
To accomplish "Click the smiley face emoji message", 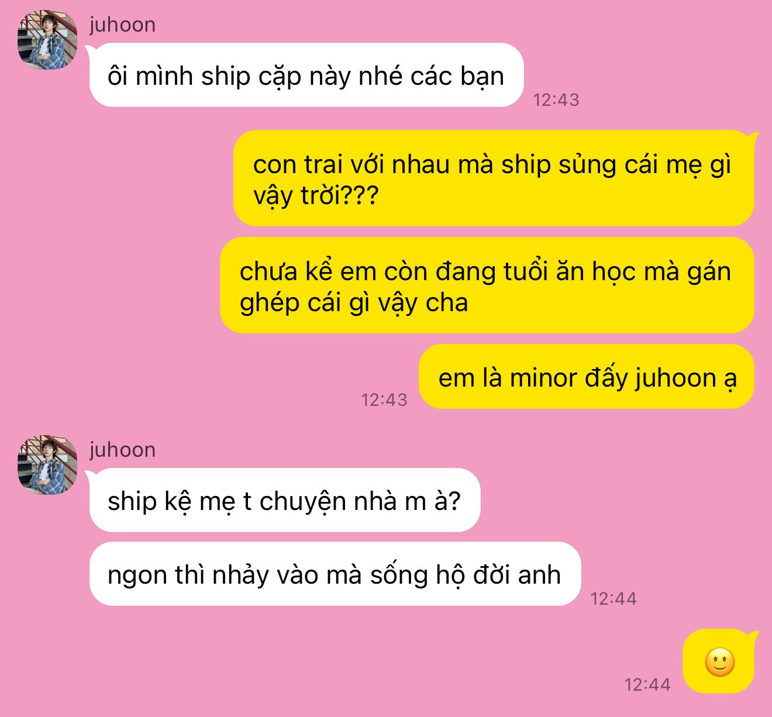I will point(719,661).
